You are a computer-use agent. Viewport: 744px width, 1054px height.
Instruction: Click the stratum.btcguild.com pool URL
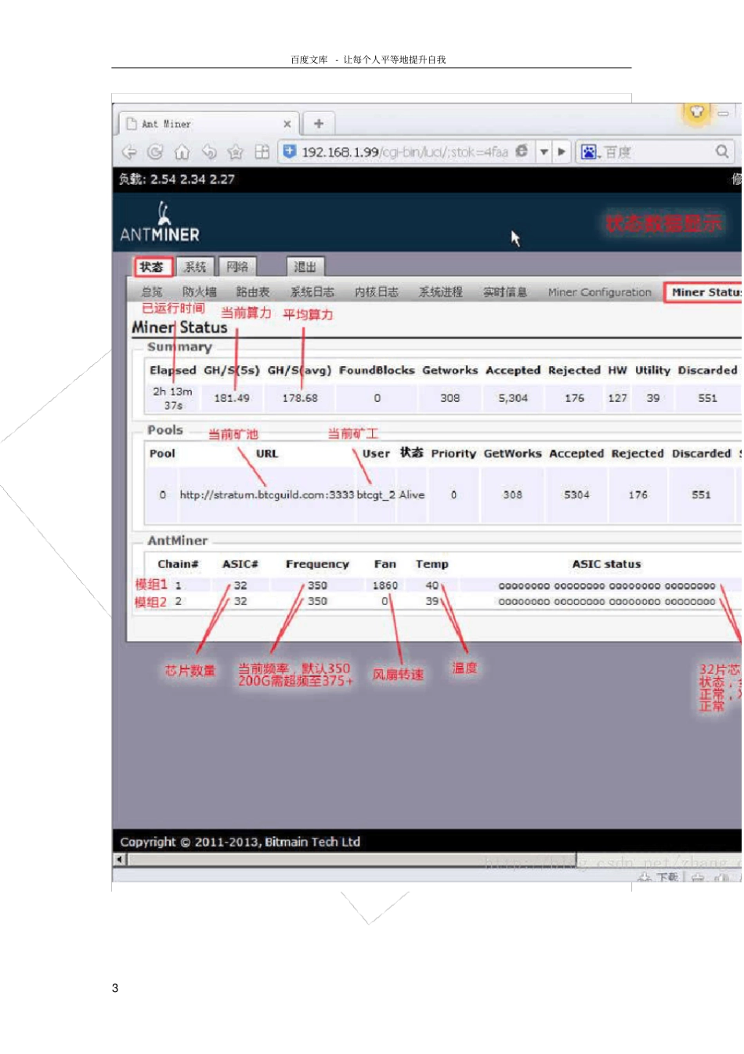(267, 494)
